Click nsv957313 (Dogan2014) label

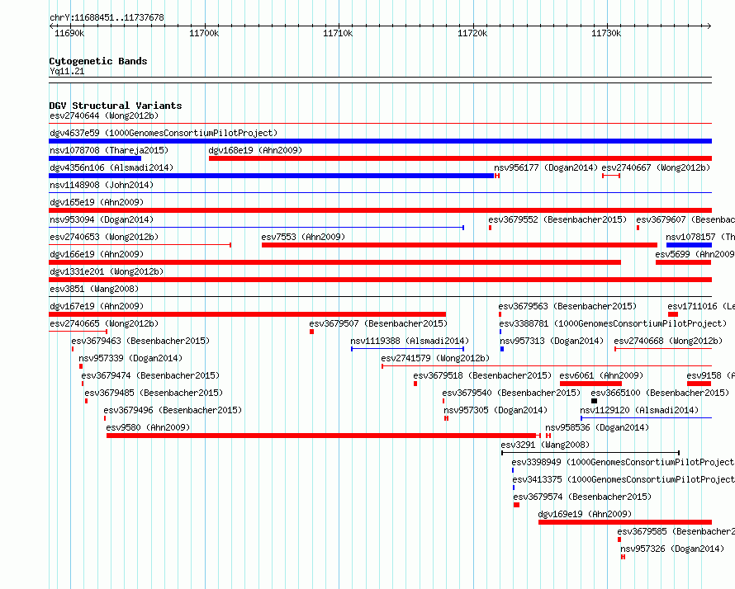[552, 341]
